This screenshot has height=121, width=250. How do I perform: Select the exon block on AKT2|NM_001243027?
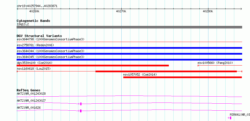coord(81,104)
